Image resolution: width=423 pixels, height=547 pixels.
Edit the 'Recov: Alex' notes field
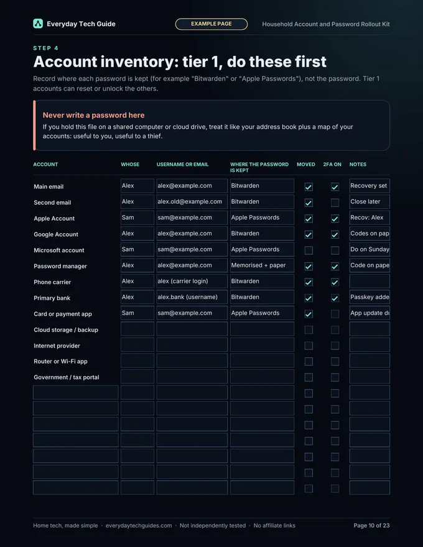370,218
